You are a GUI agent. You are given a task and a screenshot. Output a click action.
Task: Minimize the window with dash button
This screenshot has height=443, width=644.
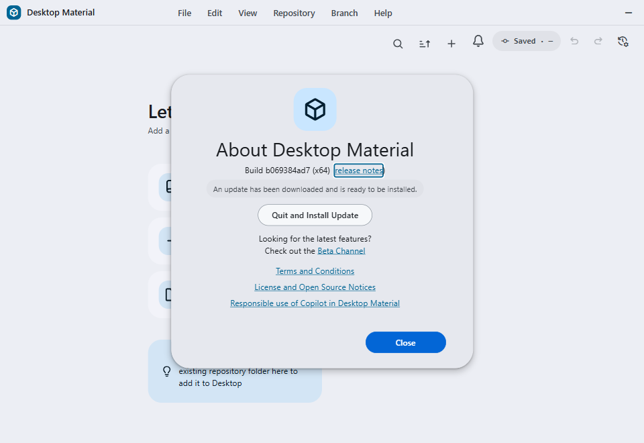pyautogui.click(x=629, y=13)
